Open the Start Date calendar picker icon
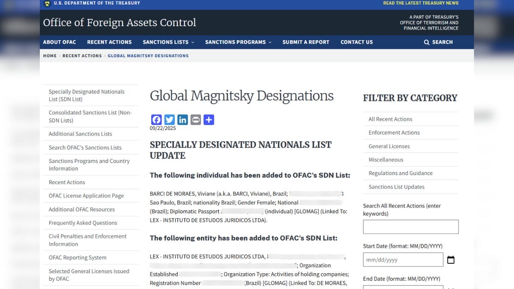Viewport: 514px width, 289px height. tap(451, 260)
